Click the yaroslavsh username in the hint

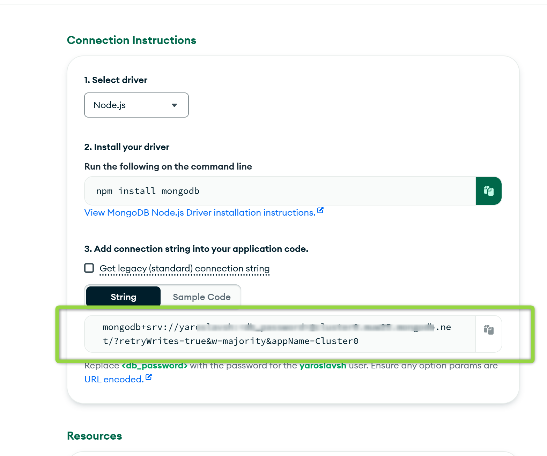point(323,366)
